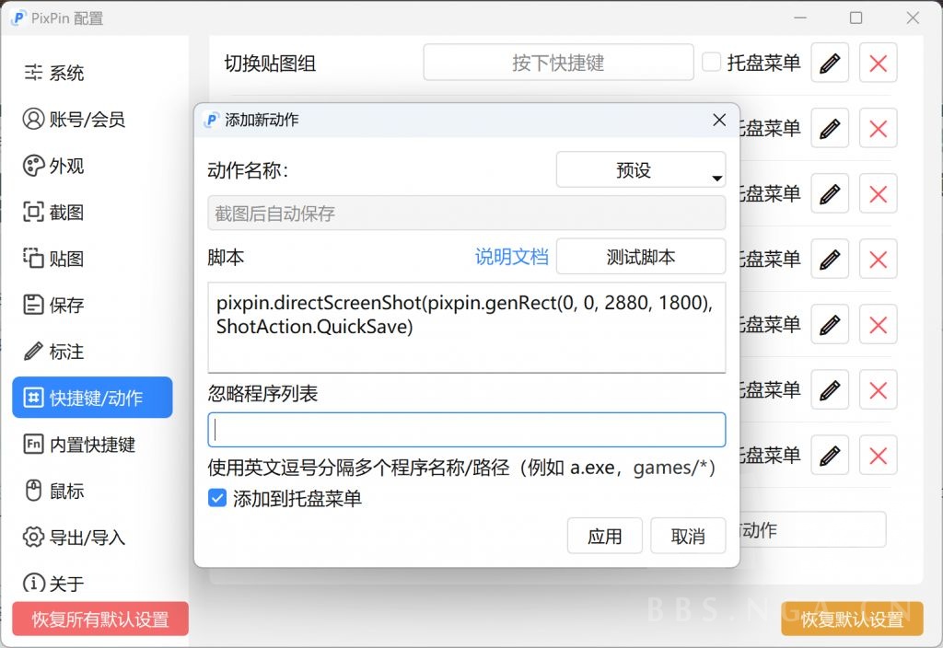This screenshot has height=648, width=943.
Task: Click the 应用 apply button
Action: [605, 536]
